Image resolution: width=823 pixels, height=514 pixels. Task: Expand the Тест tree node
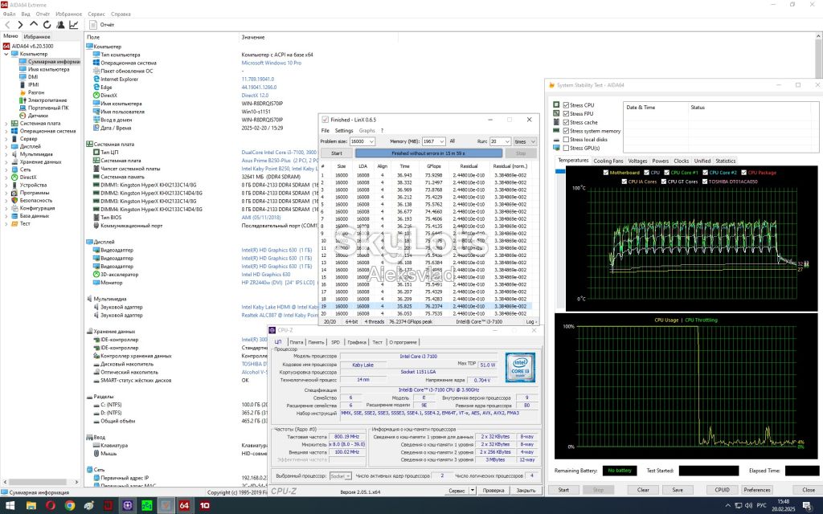point(6,223)
